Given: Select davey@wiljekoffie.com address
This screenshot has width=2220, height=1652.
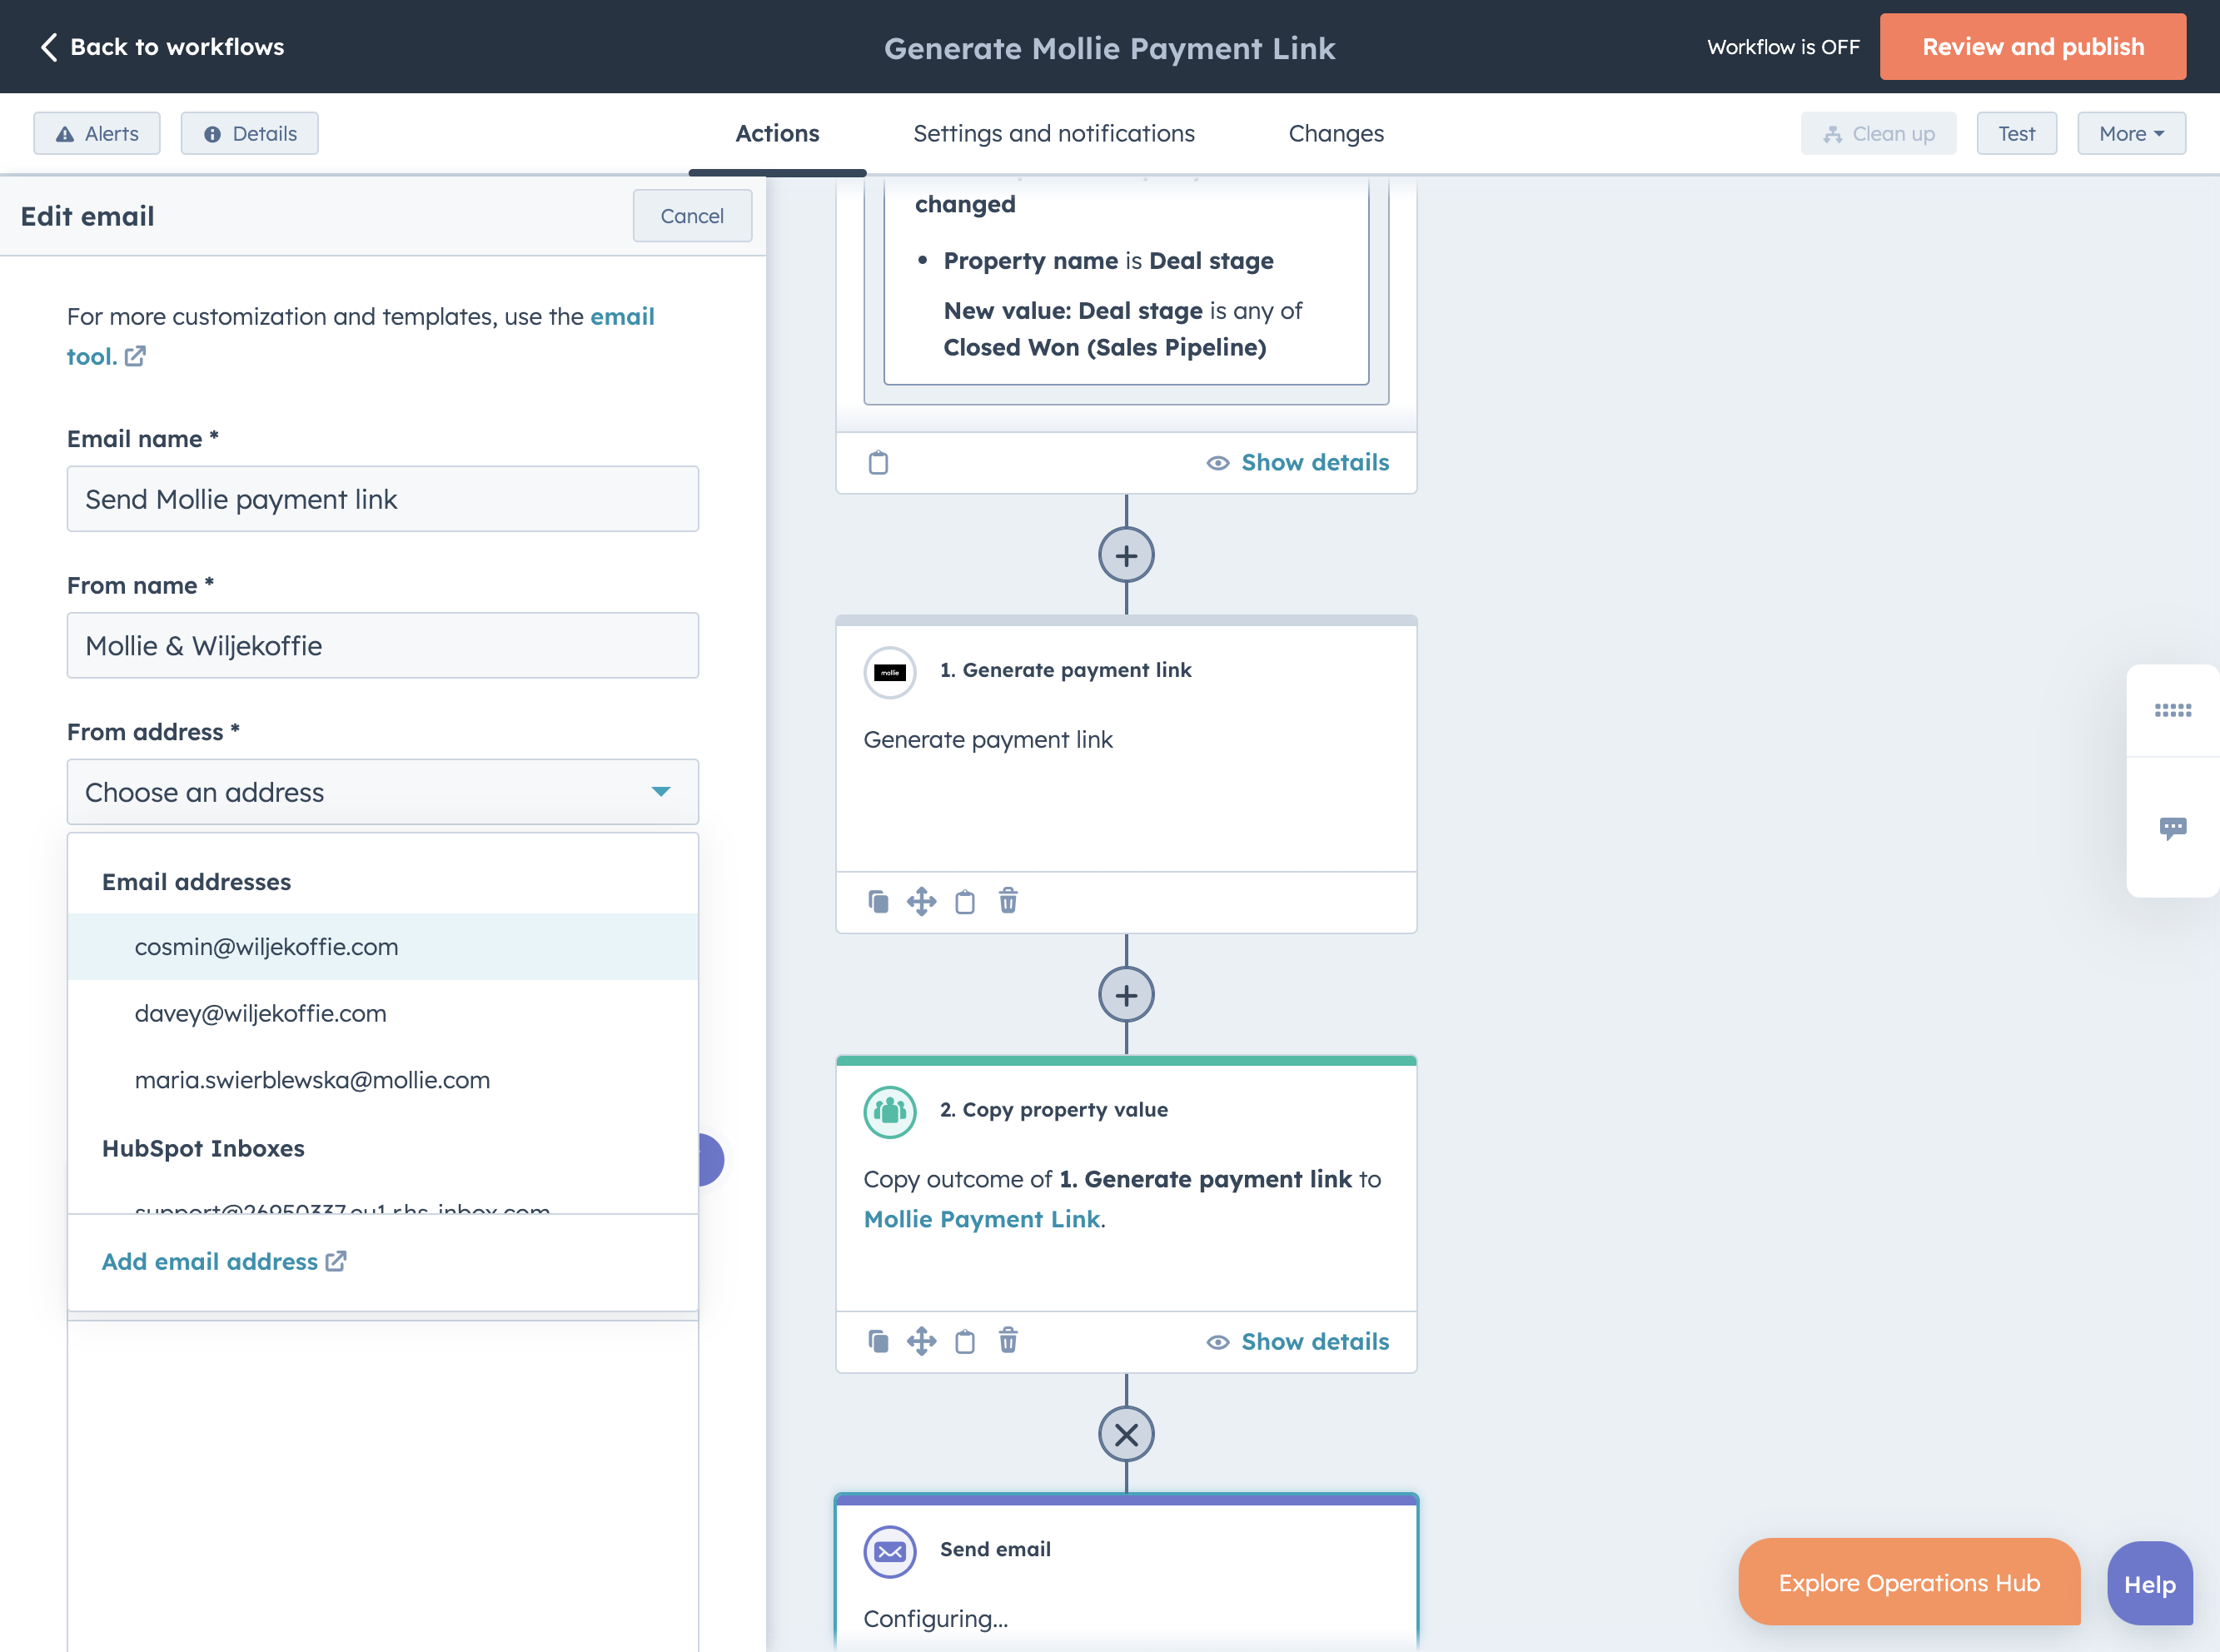Looking at the screenshot, I should (383, 1013).
